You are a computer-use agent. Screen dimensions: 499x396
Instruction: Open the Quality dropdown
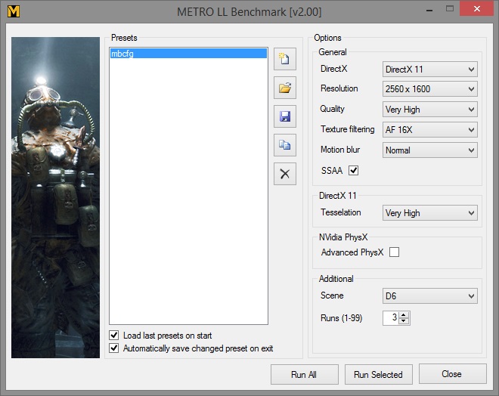pyautogui.click(x=430, y=110)
